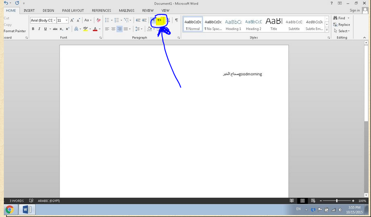The height and width of the screenshot is (217, 371).
Task: Click the Clear All Formatting icon
Action: pyautogui.click(x=98, y=20)
